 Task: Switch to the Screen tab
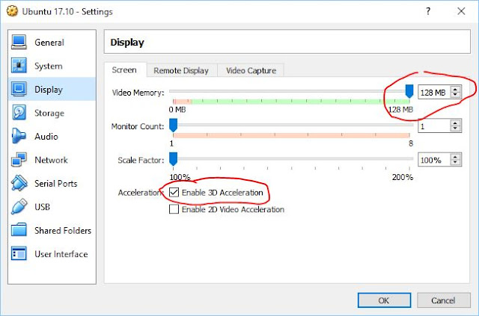pyautogui.click(x=124, y=70)
